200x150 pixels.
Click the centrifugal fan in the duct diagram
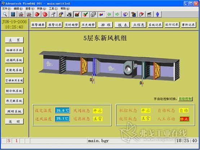pos(129,68)
